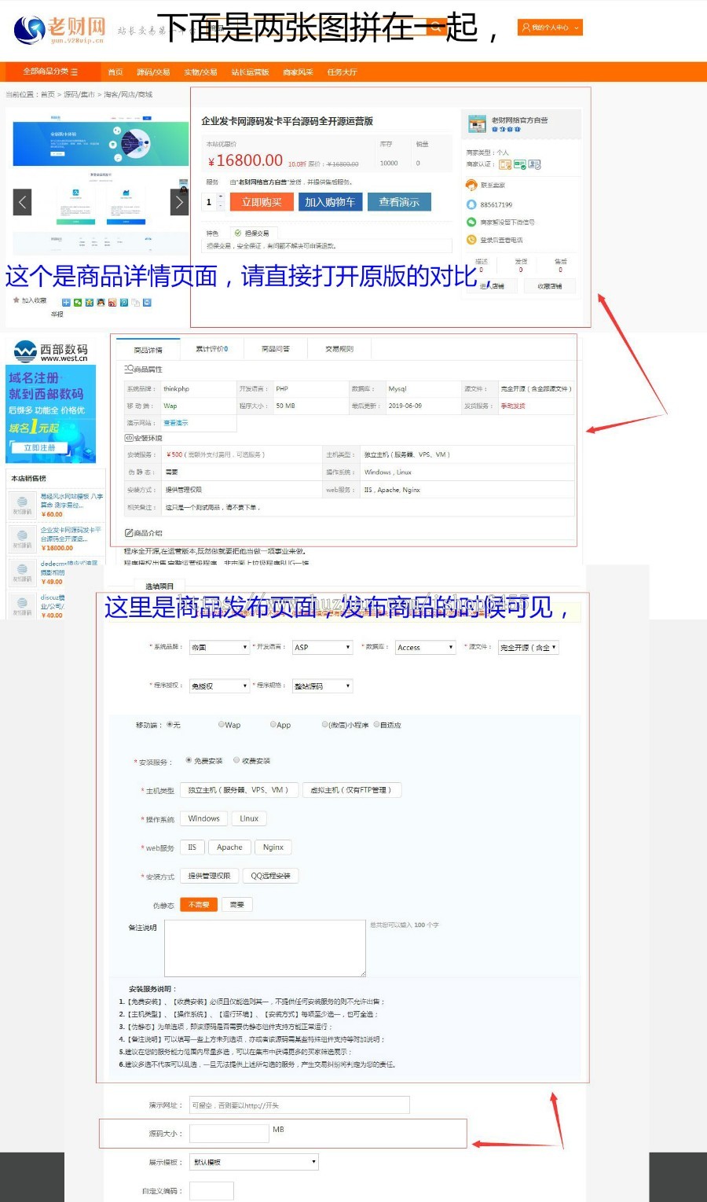This screenshot has width=707, height=1202.
Task: Open the 数据库 Access dropdown
Action: 424,647
